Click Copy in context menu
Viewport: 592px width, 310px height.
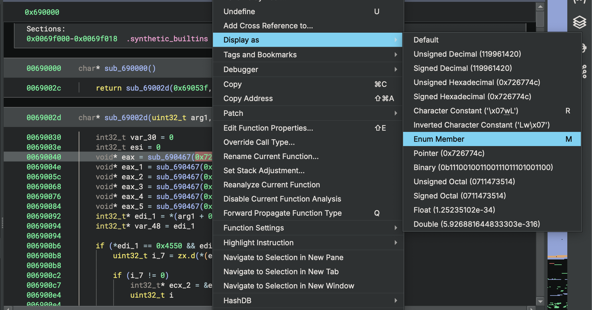coord(307,84)
